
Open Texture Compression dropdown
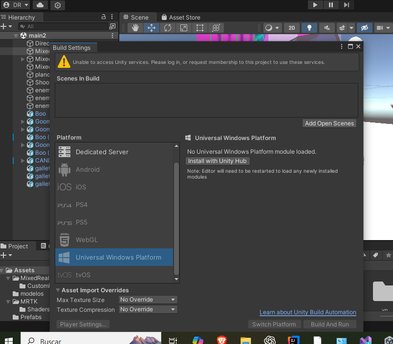click(148, 309)
